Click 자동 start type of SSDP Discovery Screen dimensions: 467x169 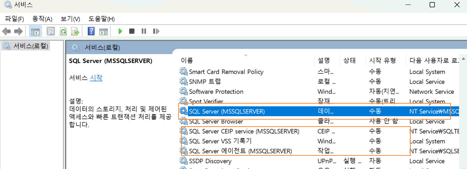click(x=375, y=161)
